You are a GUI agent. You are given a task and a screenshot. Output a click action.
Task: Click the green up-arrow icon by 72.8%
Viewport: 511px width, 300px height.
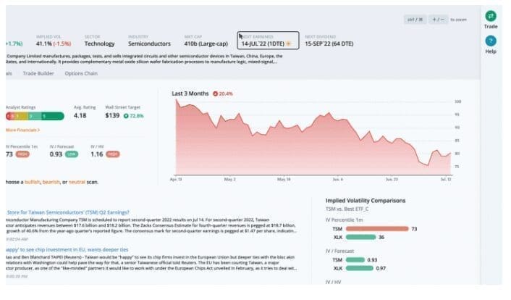127,115
